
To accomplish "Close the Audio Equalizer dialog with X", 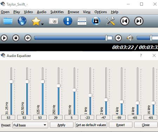I will tap(154, 56).
